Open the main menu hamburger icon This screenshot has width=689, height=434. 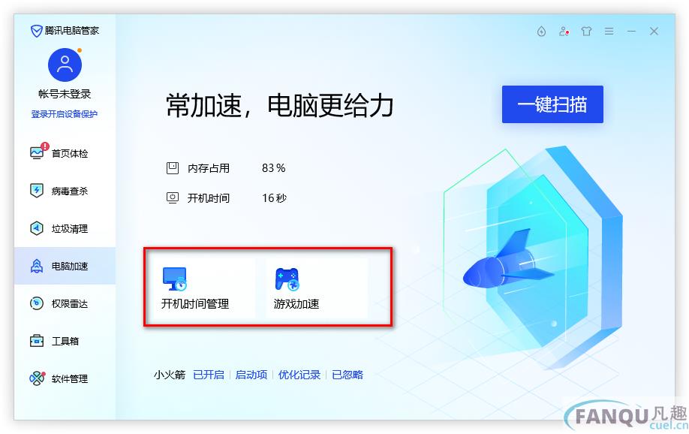(609, 32)
